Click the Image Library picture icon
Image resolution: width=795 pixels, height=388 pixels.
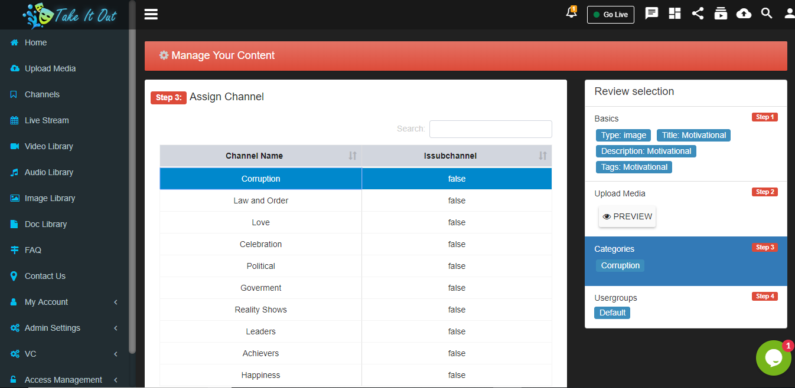[15, 198]
